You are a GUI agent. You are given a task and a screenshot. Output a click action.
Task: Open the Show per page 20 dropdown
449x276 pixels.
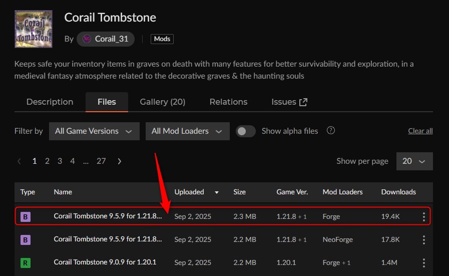(x=414, y=161)
